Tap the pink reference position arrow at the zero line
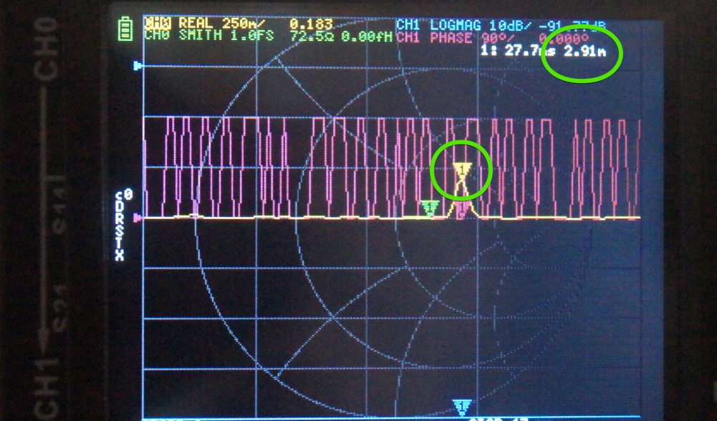Image resolution: width=717 pixels, height=421 pixels. 138,218
